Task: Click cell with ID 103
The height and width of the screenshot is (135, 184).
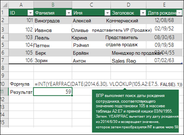Action: pos(21,37)
